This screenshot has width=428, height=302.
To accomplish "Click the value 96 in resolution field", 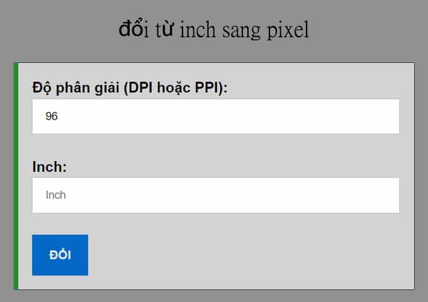I will [x=52, y=116].
